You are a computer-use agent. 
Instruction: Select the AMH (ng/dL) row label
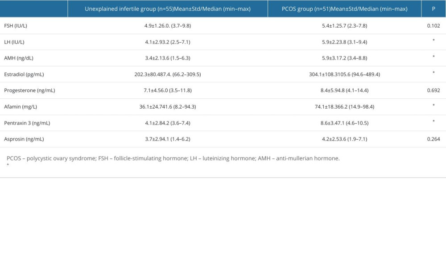click(x=19, y=58)
